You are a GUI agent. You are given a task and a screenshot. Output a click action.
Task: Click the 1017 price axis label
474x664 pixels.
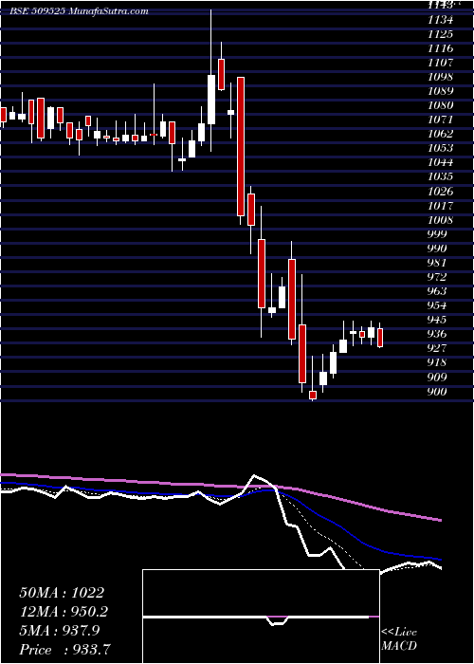(x=440, y=206)
